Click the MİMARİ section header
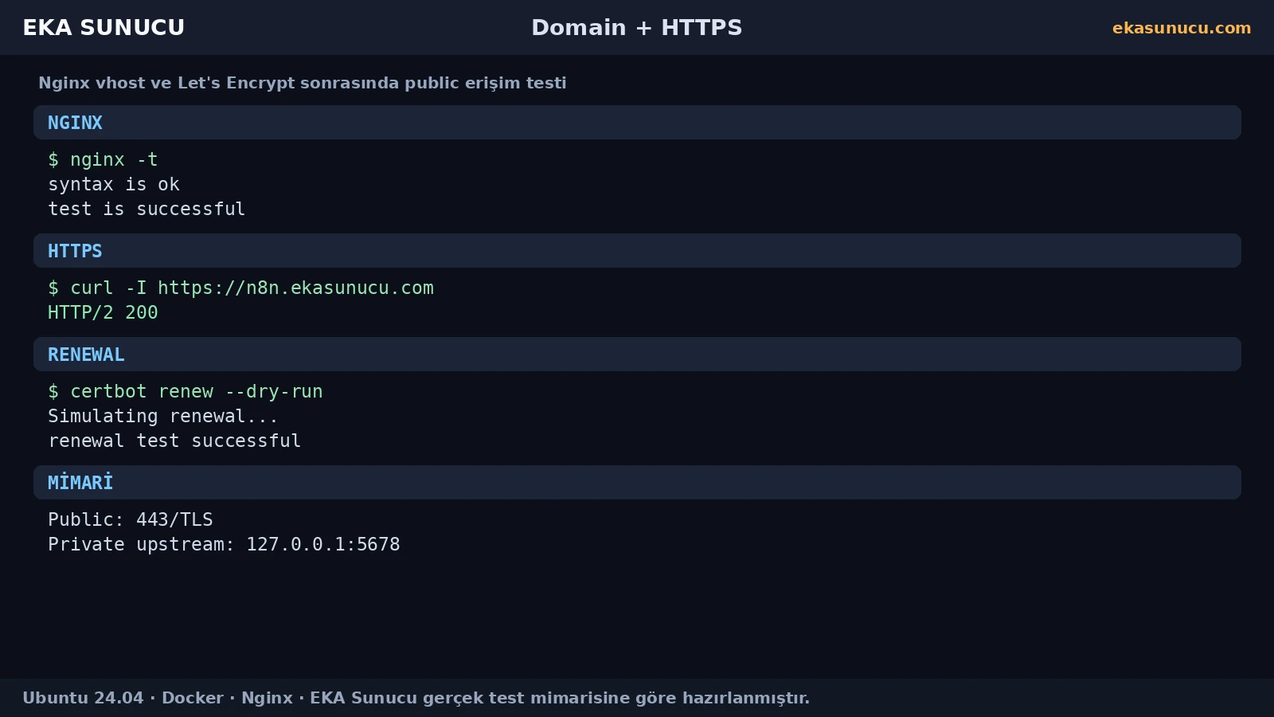 pos(637,483)
